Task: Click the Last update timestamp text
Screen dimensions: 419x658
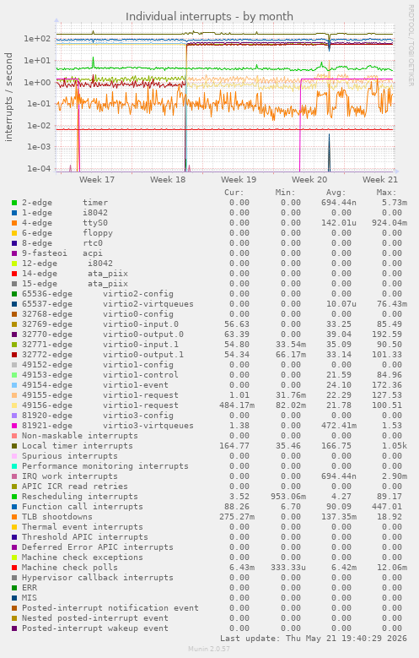Action: 314,639
